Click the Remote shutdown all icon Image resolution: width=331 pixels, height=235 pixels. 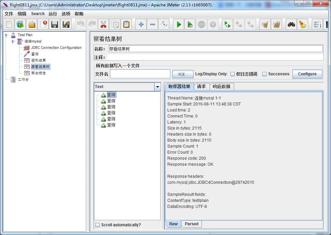tap(251, 24)
